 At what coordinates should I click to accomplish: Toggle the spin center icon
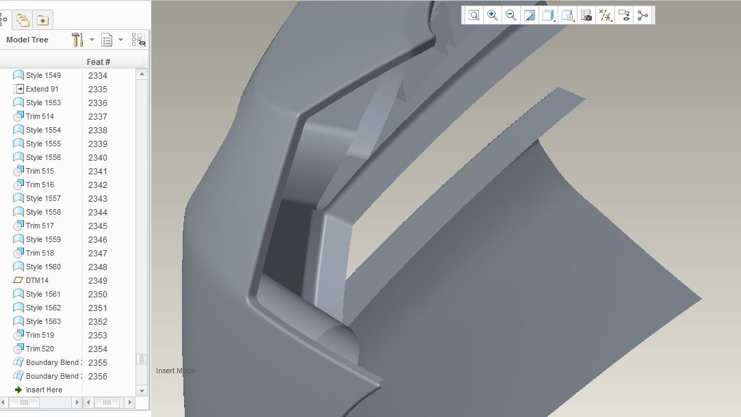coord(642,15)
